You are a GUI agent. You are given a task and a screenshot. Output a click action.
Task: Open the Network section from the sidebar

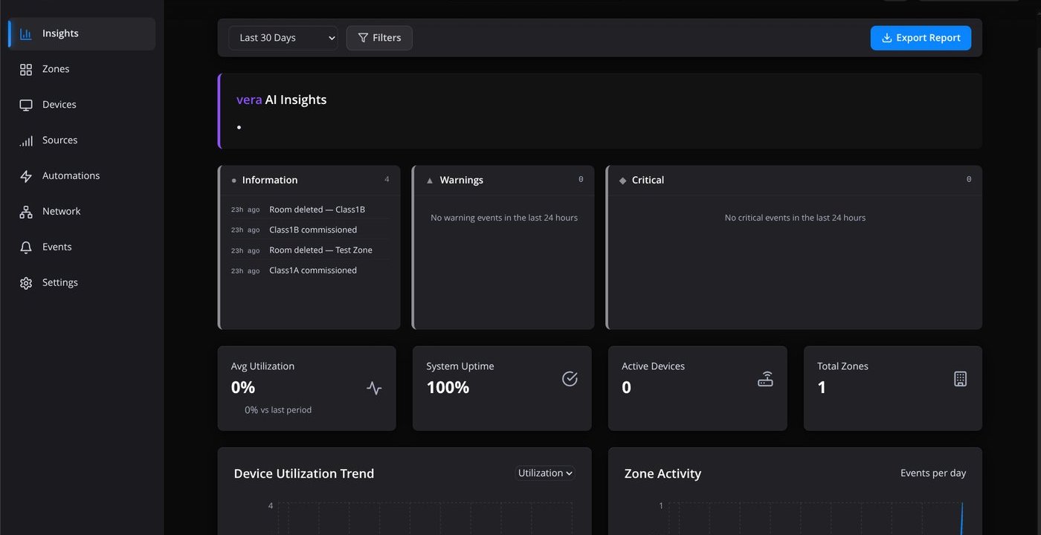[x=61, y=211]
